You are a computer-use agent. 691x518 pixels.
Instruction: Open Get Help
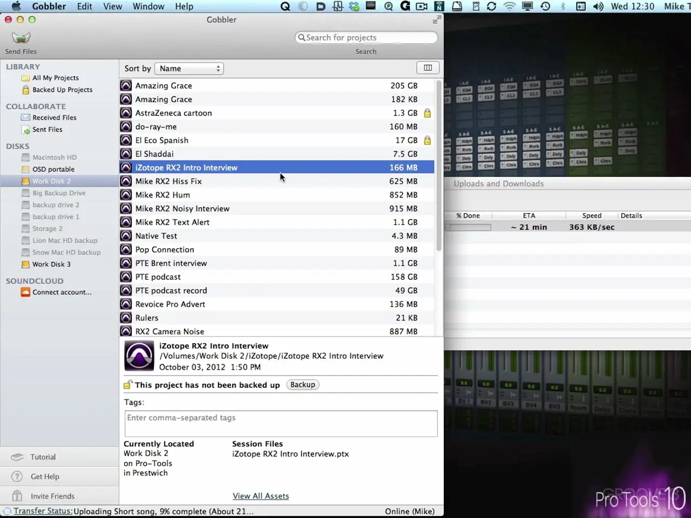[44, 476]
